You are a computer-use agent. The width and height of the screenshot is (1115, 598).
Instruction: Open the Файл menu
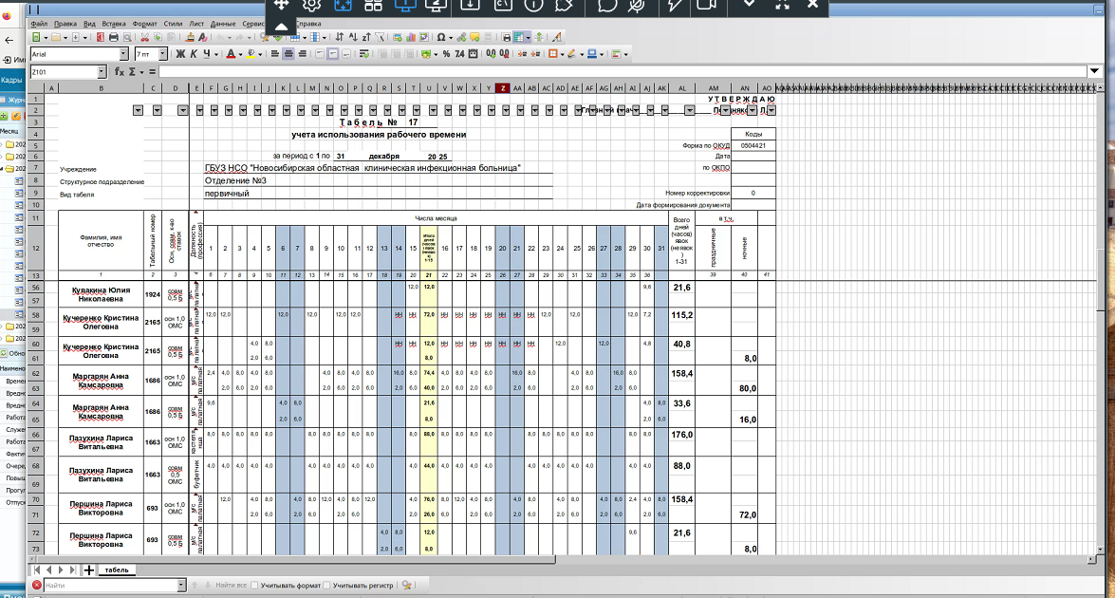pos(39,24)
